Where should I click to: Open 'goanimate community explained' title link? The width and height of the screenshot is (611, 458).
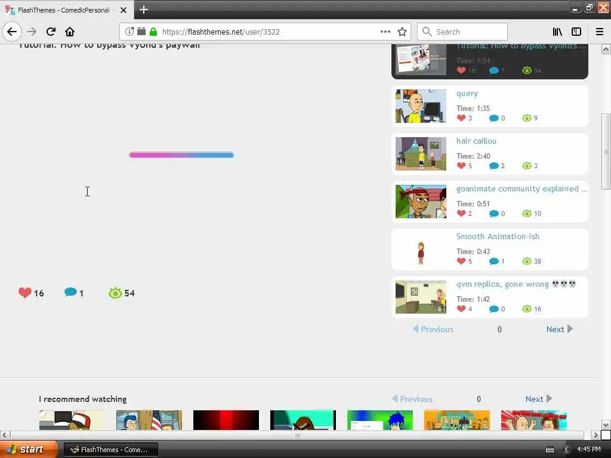[521, 189]
